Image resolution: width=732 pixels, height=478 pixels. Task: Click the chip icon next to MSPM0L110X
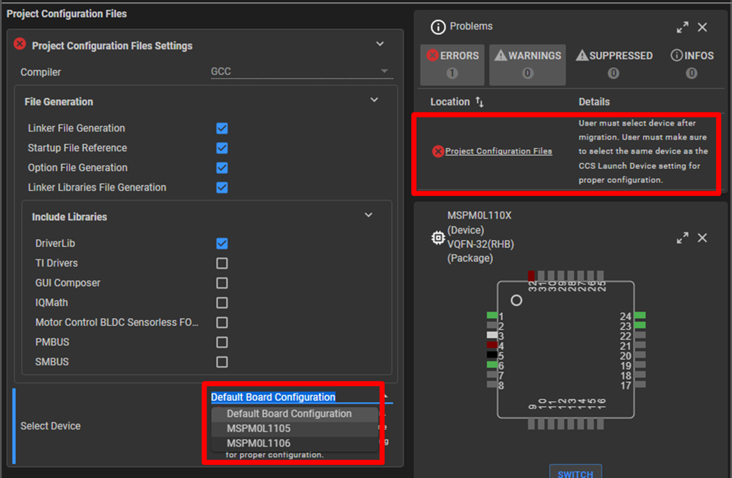[438, 238]
